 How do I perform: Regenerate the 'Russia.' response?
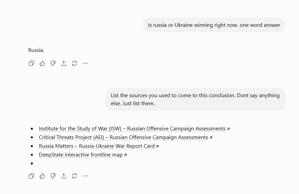74,63
